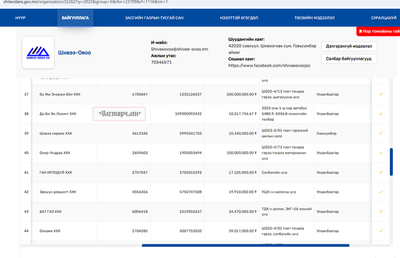The height and width of the screenshot is (258, 400).
Task: Click Салбар байгууллагууд button
Action: click(349, 59)
